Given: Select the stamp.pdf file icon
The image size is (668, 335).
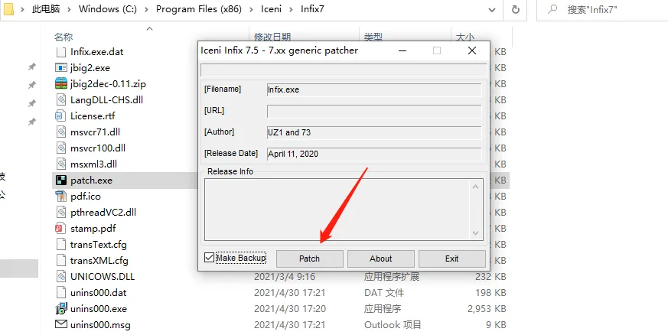Looking at the screenshot, I should click(61, 229).
